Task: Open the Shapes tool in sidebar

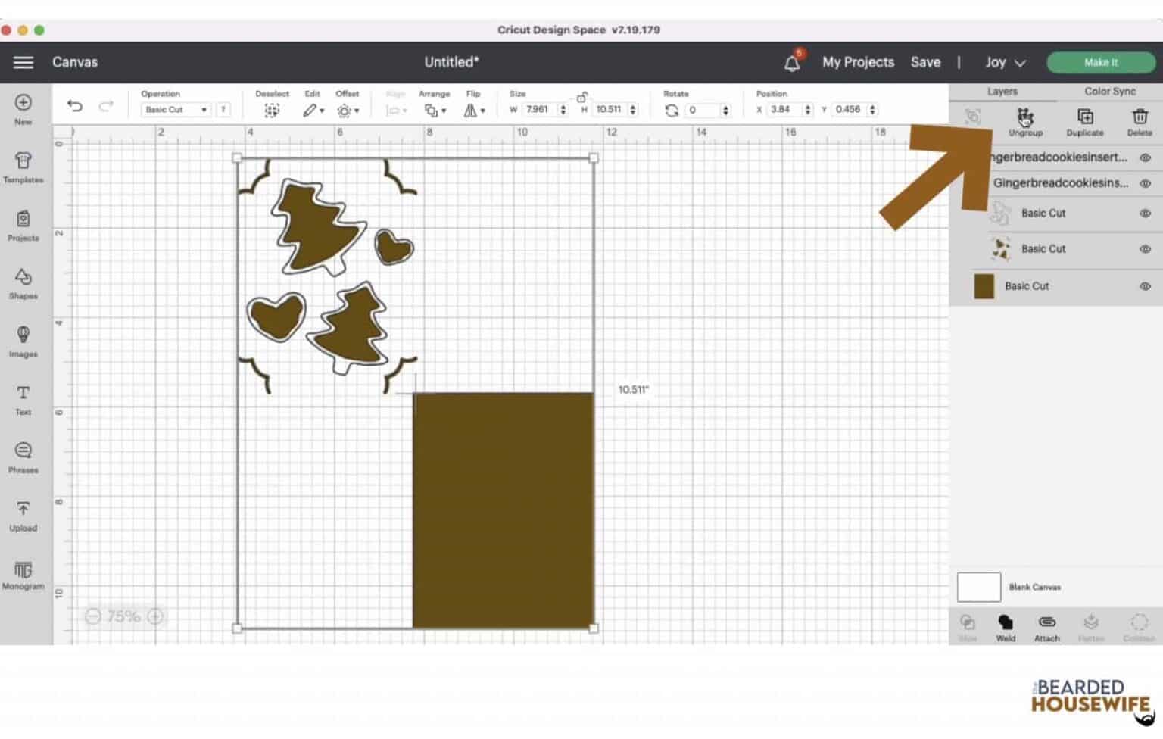Action: [23, 282]
